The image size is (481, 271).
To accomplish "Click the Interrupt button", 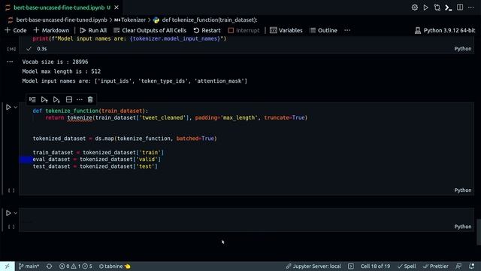I will (x=244, y=30).
